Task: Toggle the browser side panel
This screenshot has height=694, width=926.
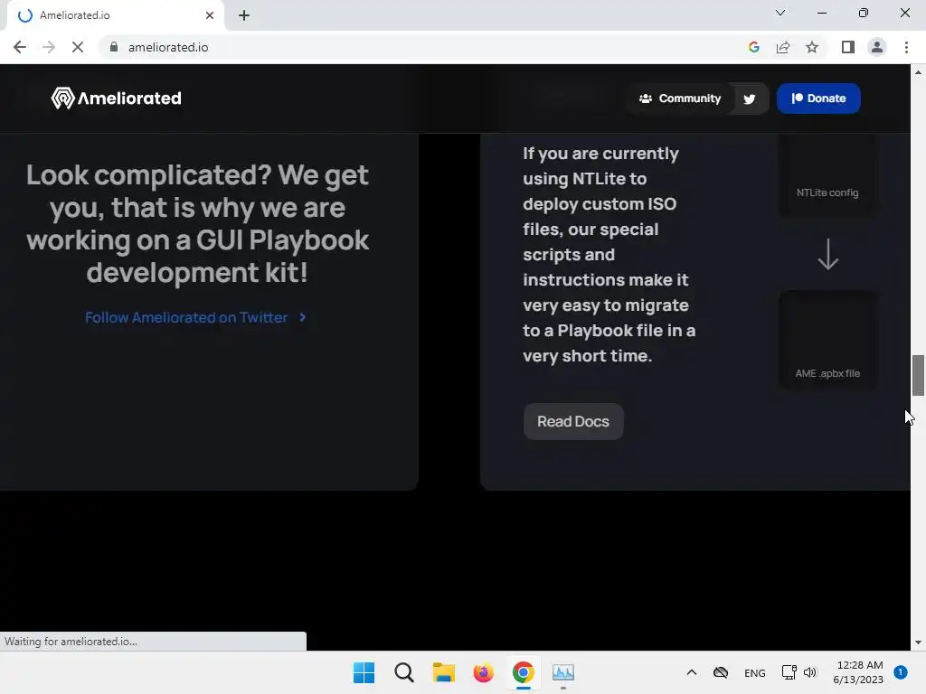Action: [x=848, y=47]
